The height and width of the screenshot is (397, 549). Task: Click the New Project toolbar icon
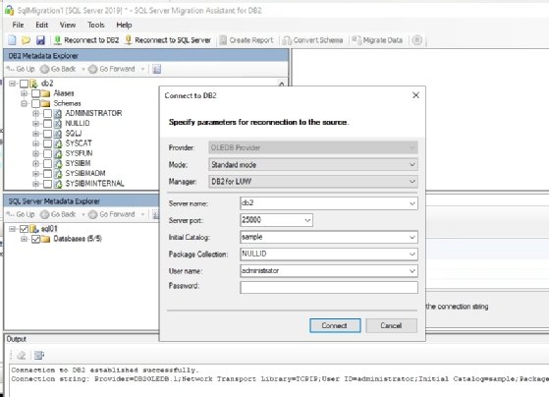pos(12,40)
